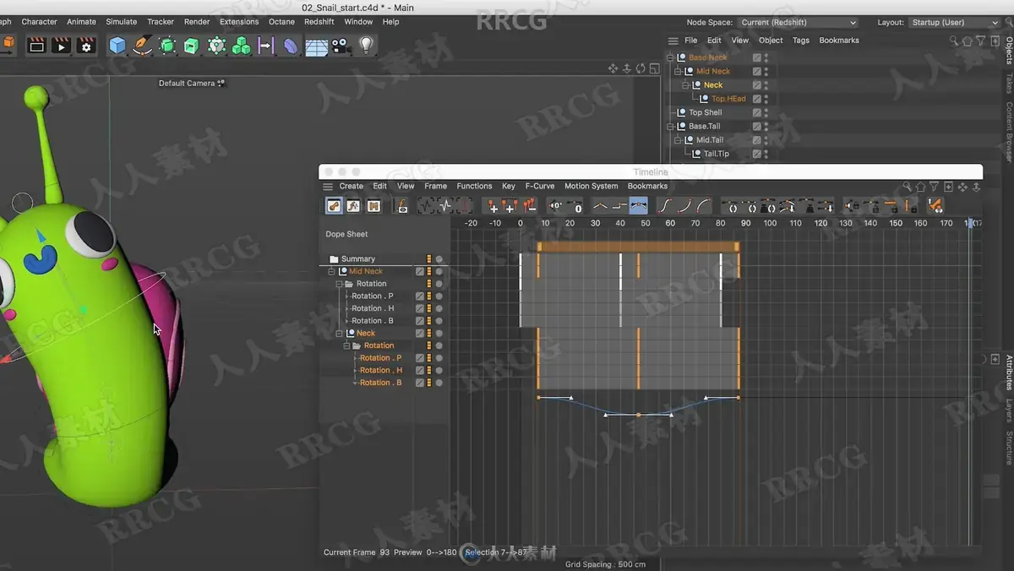Switch Timeline to Dope Sheet mode

point(334,205)
